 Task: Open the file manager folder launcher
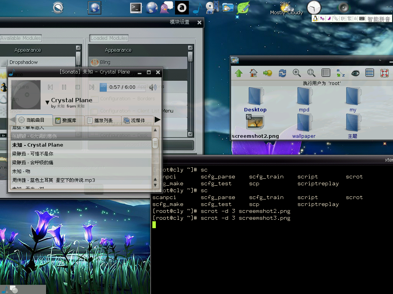pyautogui.click(x=228, y=8)
